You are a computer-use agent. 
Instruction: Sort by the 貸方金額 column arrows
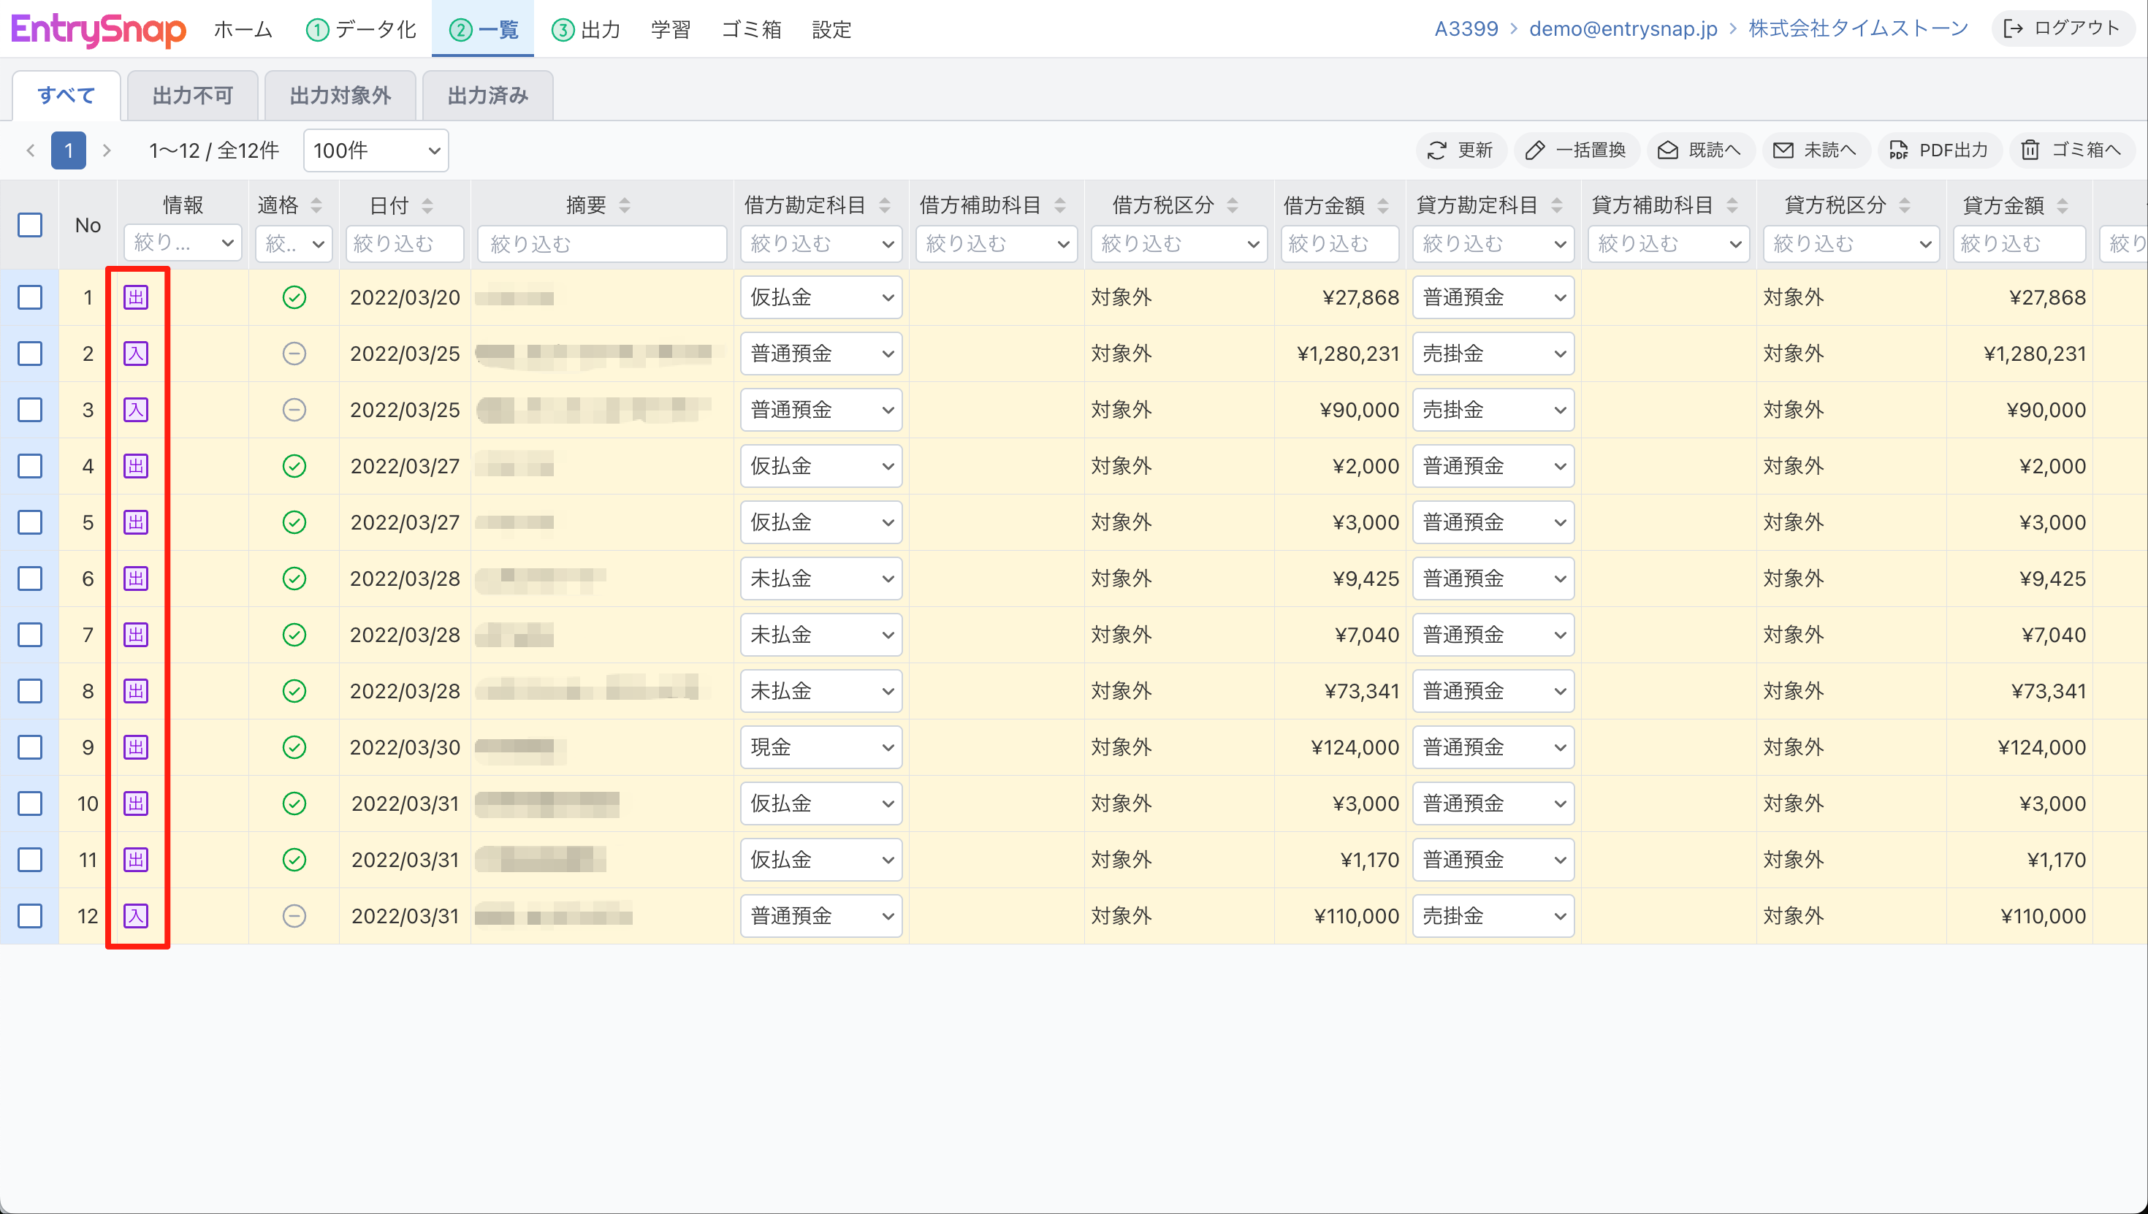[x=2062, y=205]
